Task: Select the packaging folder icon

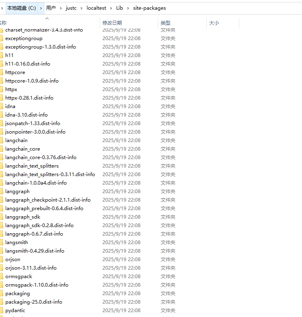Action: point(2,294)
